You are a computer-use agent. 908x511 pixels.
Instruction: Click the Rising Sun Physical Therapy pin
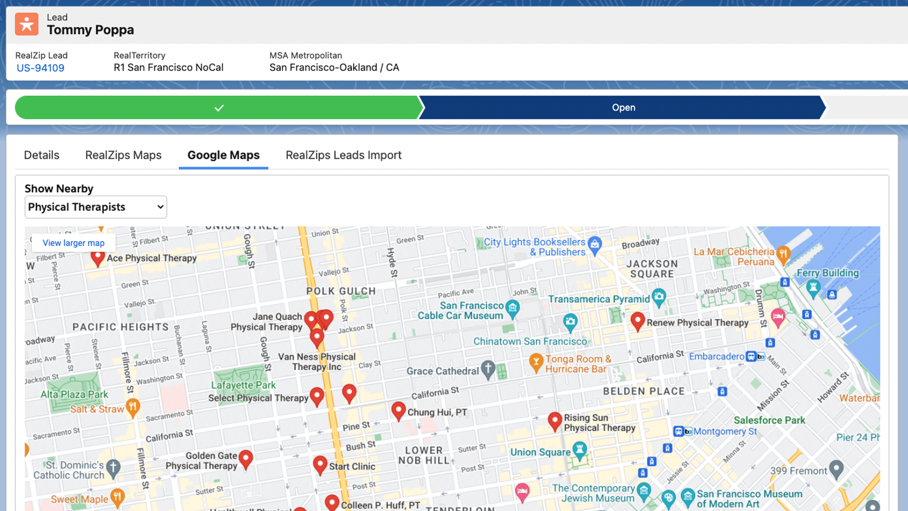point(555,421)
